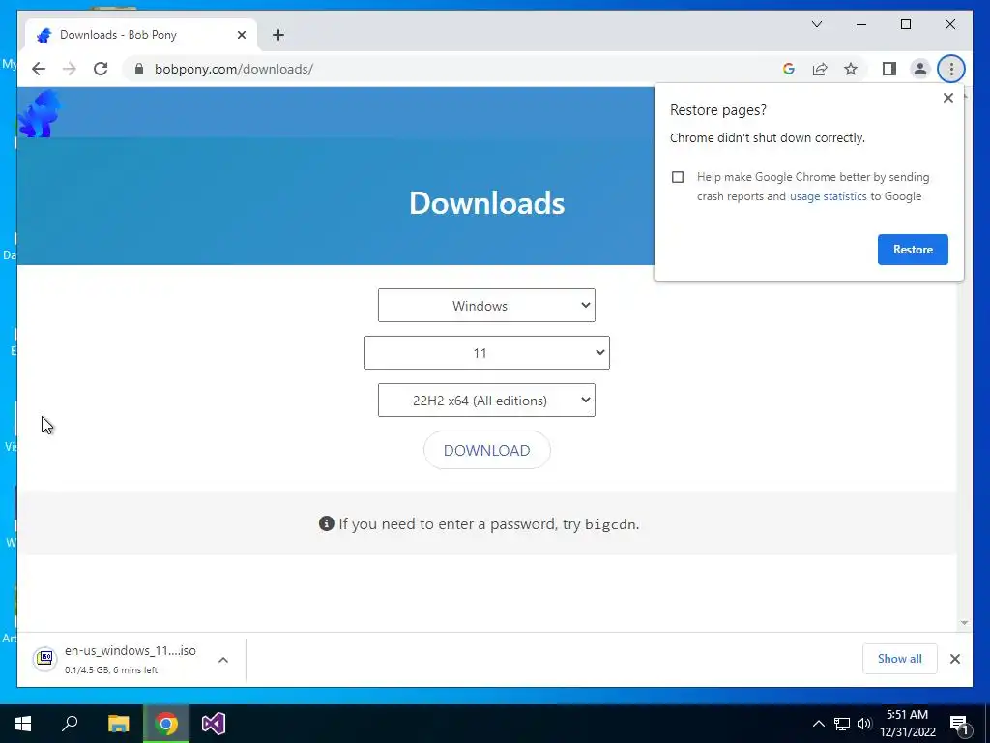Open the Windows product dropdown

click(x=486, y=305)
